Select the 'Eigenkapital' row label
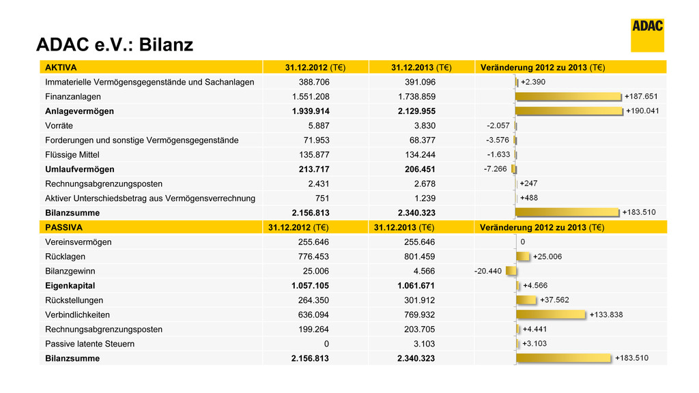 70,286
